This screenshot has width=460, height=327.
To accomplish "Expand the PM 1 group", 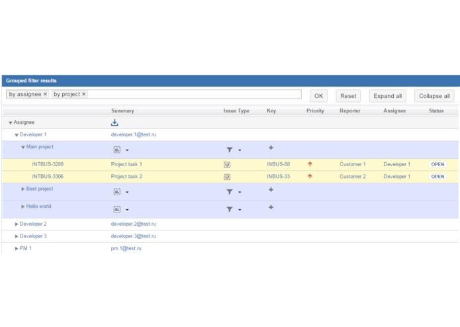I will [x=17, y=249].
